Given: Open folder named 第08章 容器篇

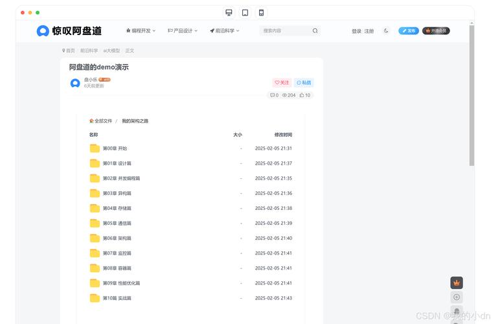Looking at the screenshot, I should coord(117,268).
